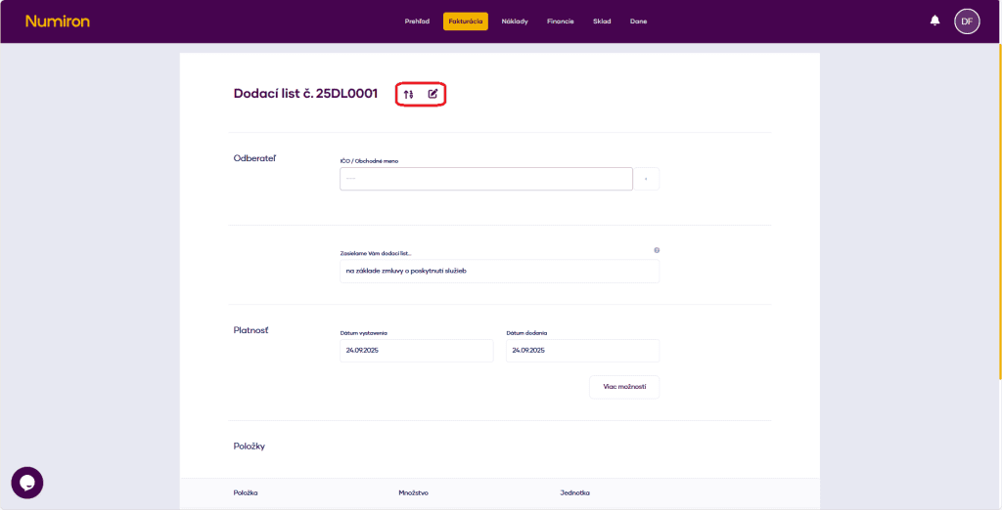Open the Náklady section
Viewport: 1002px width, 510px height.
515,21
